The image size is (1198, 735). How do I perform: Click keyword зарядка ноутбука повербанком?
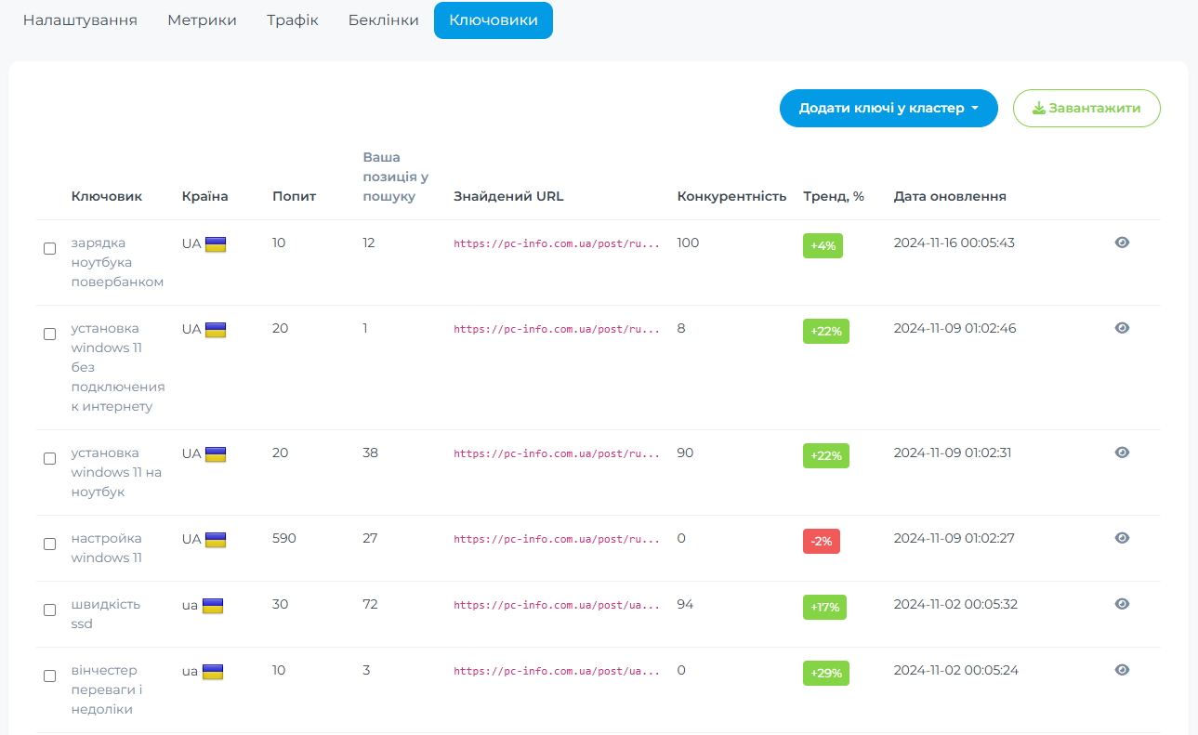click(117, 262)
